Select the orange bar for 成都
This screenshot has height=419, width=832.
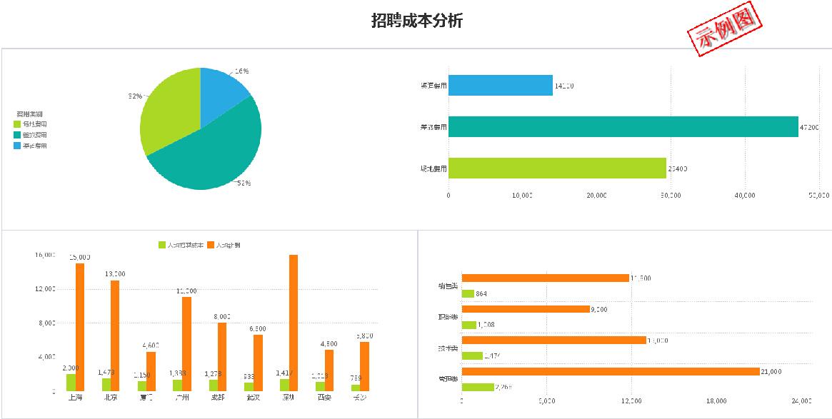click(x=222, y=357)
